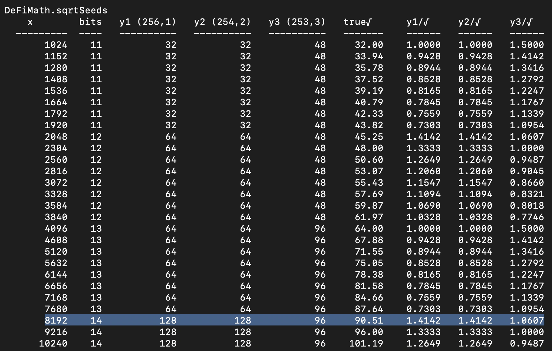Click the 'bits' column header
The height and width of the screenshot is (351, 552).
(90, 22)
